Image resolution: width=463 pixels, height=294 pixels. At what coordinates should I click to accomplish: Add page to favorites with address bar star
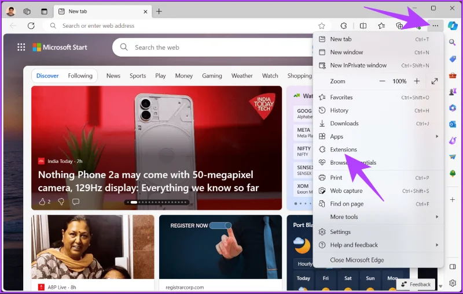coord(322,26)
